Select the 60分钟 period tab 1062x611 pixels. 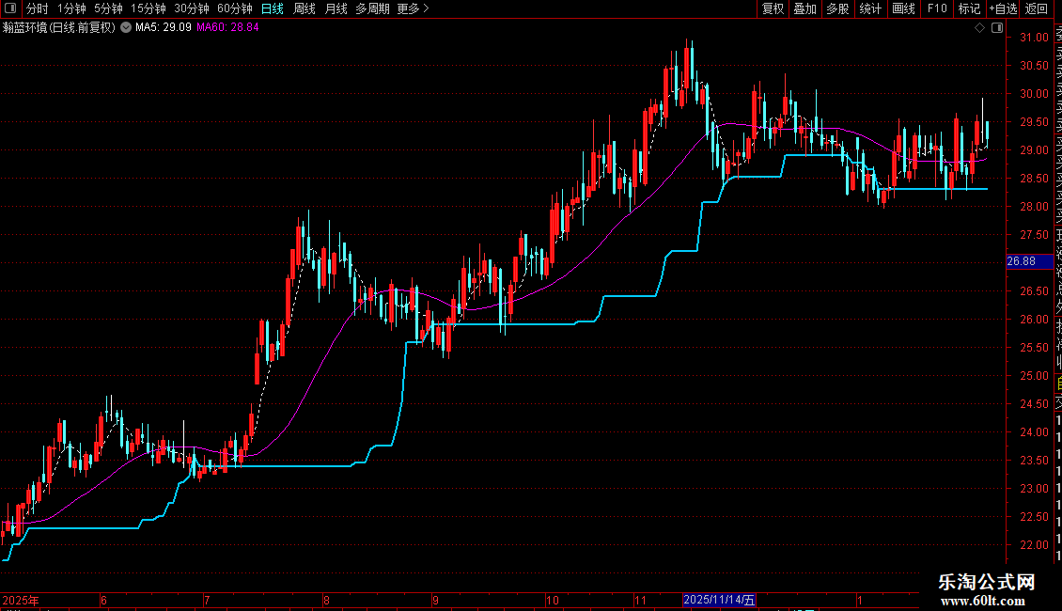click(x=235, y=8)
